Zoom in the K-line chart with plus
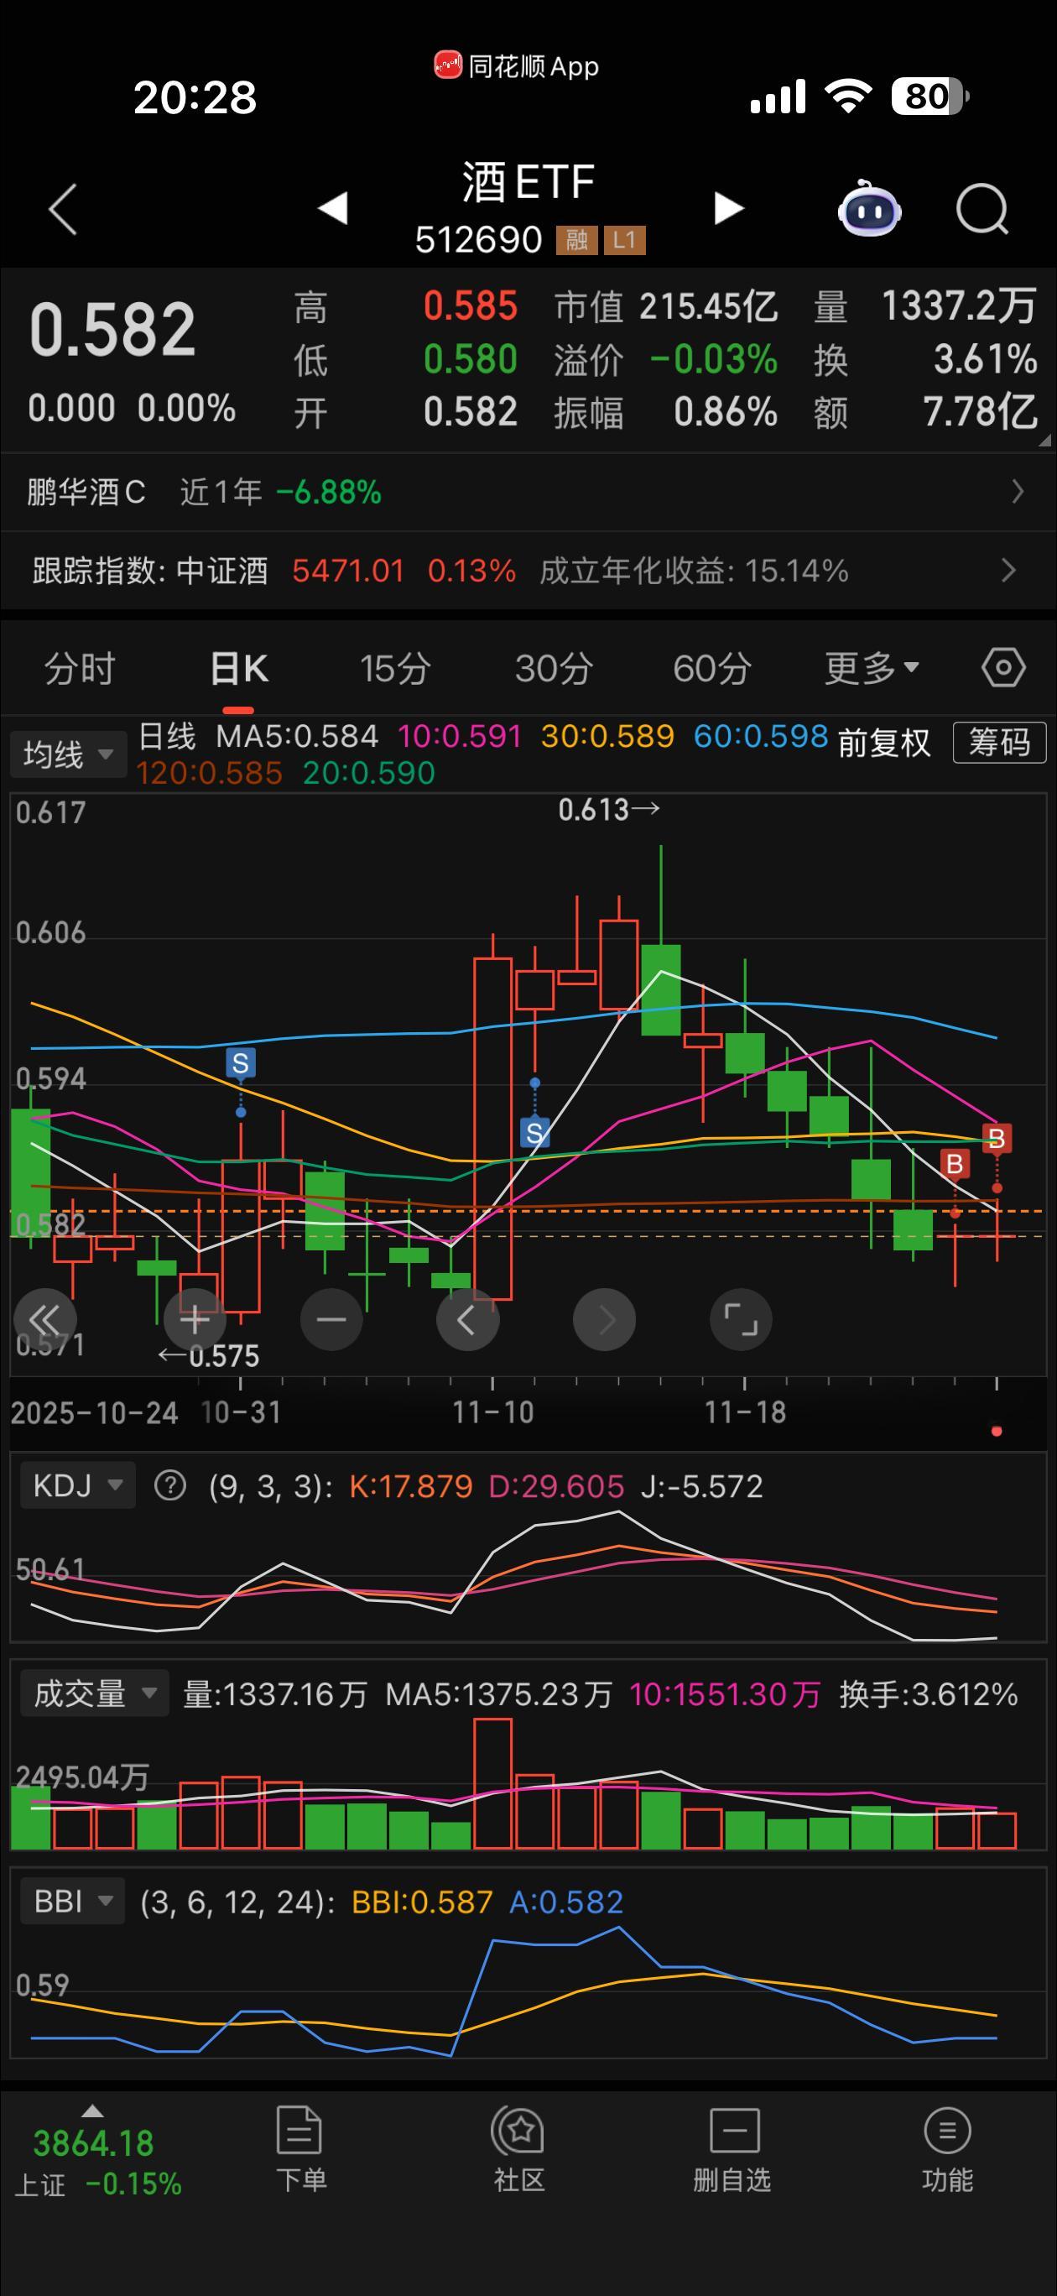This screenshot has width=1057, height=2296. click(x=195, y=1319)
